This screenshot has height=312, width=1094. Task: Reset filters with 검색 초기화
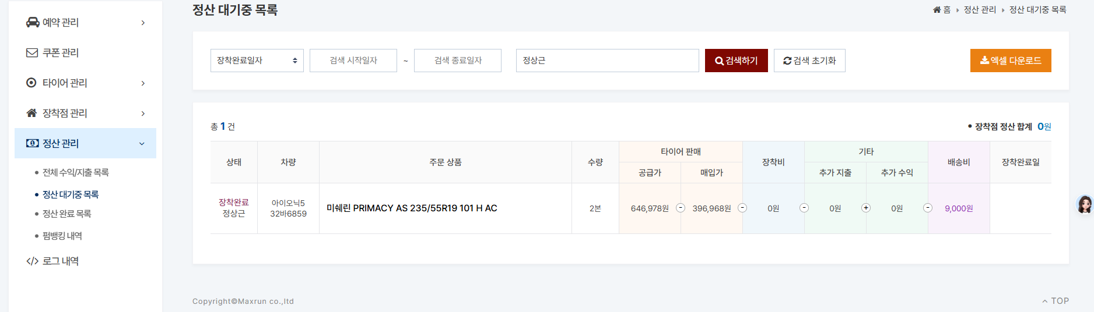(809, 61)
